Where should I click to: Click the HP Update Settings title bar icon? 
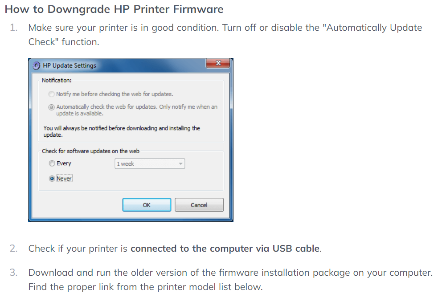[x=37, y=65]
